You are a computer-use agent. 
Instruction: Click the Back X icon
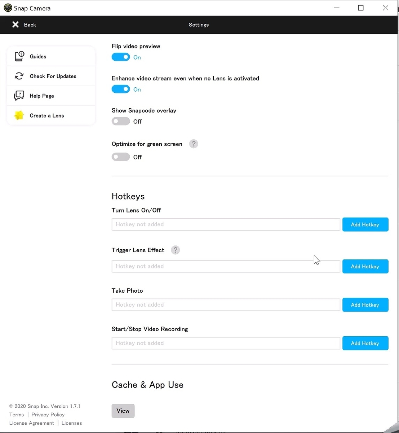point(15,25)
